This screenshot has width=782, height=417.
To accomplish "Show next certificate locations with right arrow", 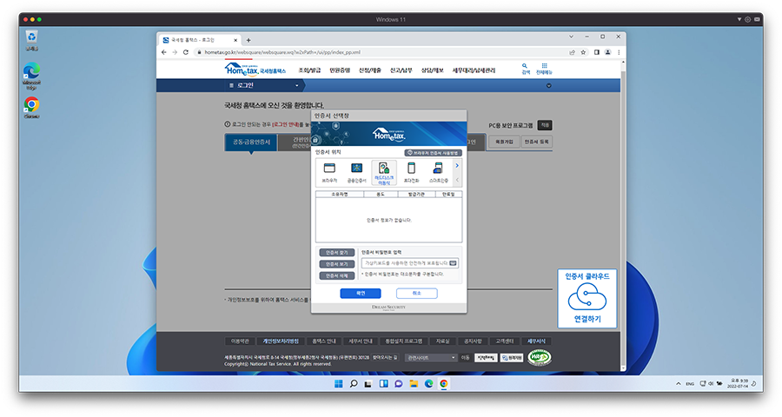I will 457,166.
